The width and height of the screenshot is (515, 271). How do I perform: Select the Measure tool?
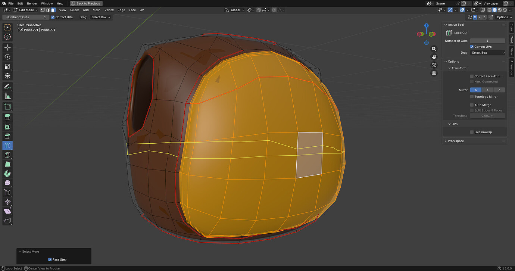pyautogui.click(x=7, y=96)
